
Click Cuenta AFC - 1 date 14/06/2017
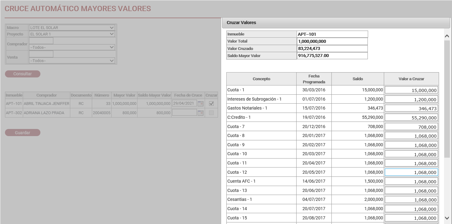point(314,181)
